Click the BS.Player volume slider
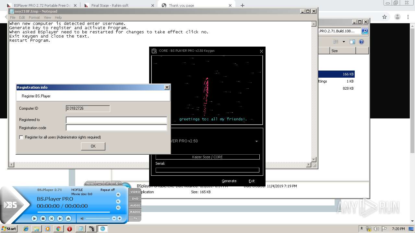Viewport: 415px width, 233px height. click(98, 218)
